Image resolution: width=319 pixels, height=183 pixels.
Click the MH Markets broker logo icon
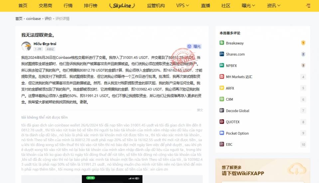(222, 77)
